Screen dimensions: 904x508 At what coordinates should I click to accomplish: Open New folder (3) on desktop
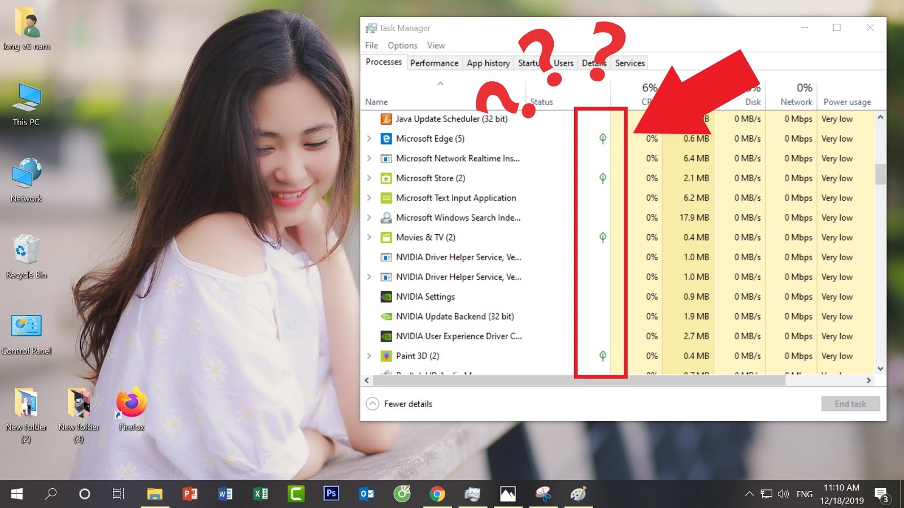[79, 415]
